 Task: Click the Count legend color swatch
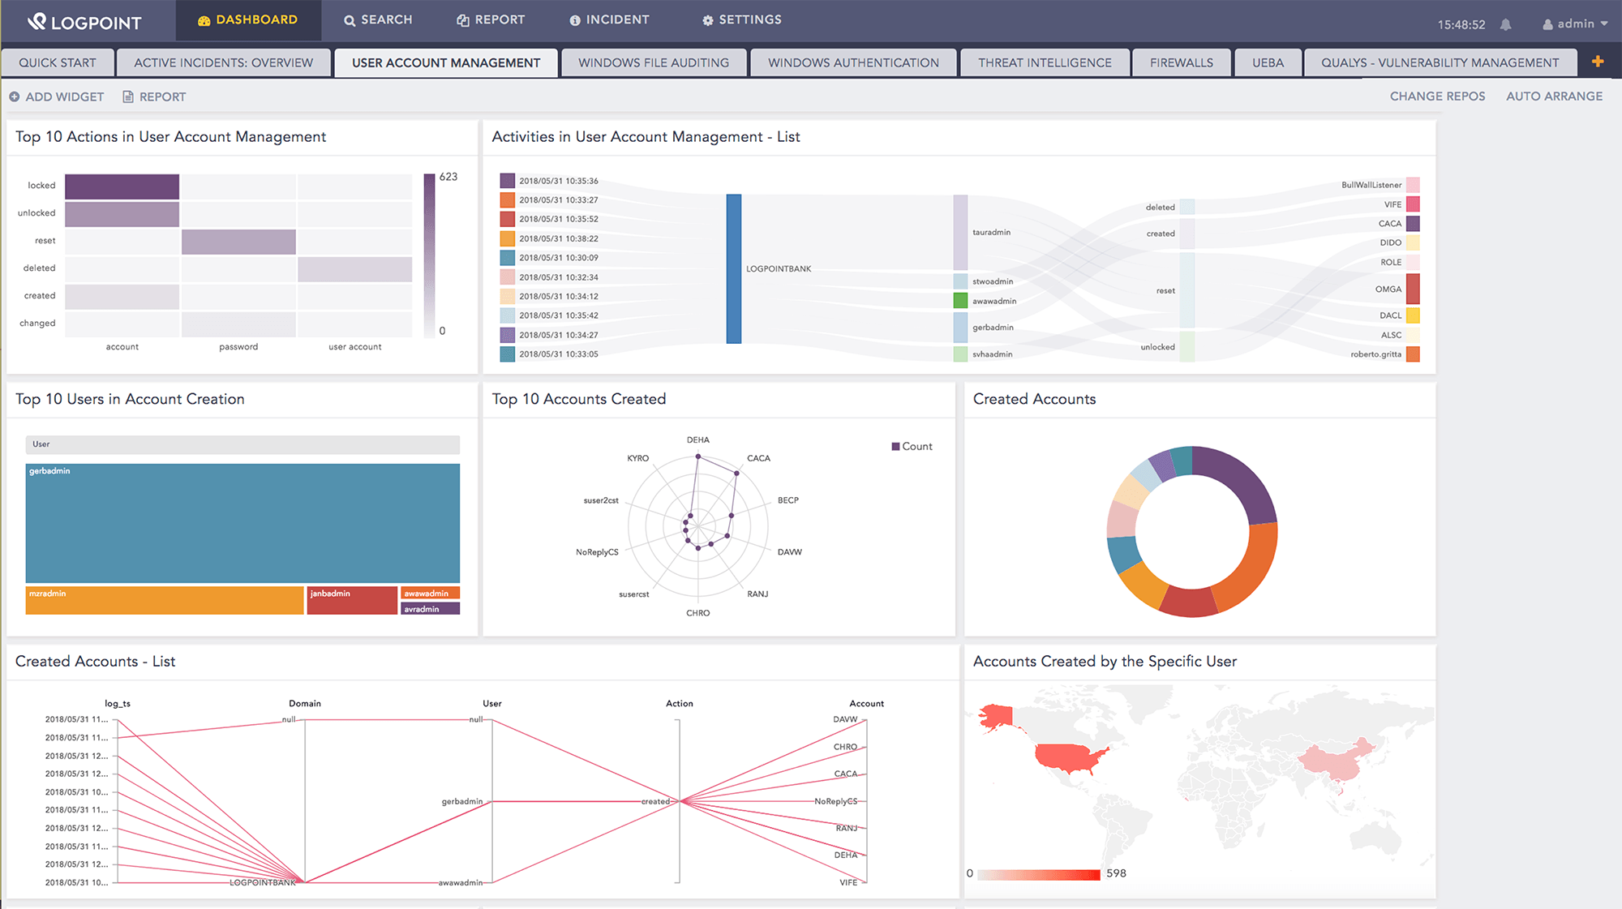[895, 446]
